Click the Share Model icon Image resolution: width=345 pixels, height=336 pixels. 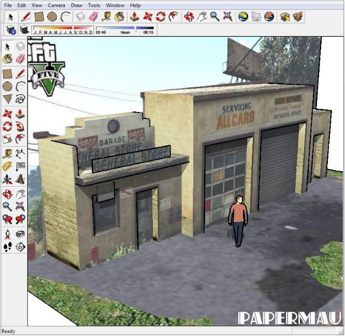pos(298,17)
